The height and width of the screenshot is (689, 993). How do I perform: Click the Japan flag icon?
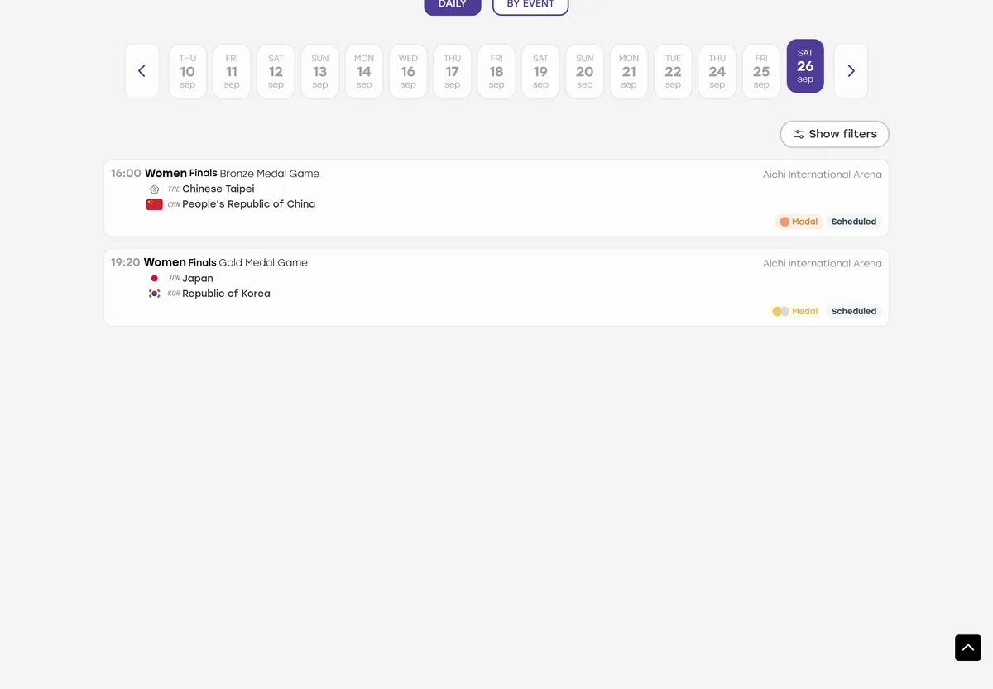tap(154, 279)
